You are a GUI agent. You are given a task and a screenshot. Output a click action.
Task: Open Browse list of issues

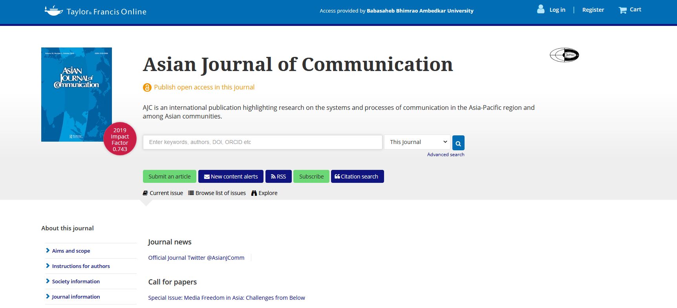(x=217, y=193)
